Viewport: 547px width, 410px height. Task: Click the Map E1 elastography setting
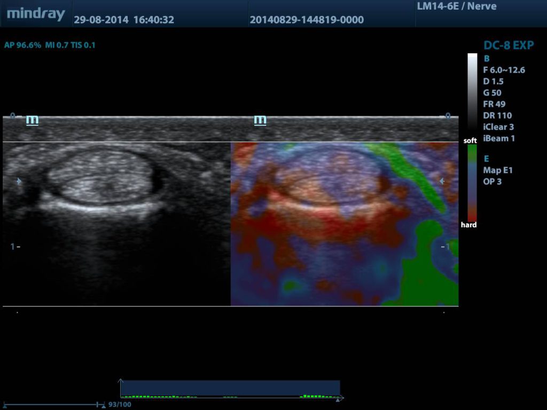pyautogui.click(x=497, y=170)
